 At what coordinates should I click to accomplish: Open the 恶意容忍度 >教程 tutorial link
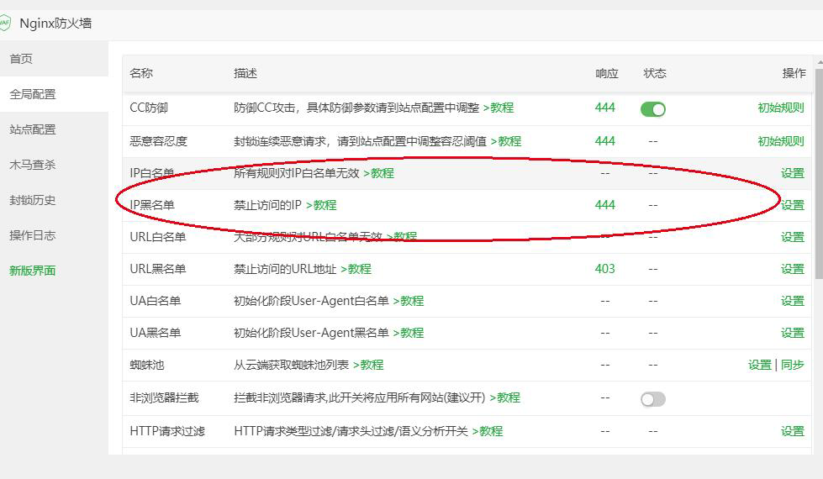point(506,141)
